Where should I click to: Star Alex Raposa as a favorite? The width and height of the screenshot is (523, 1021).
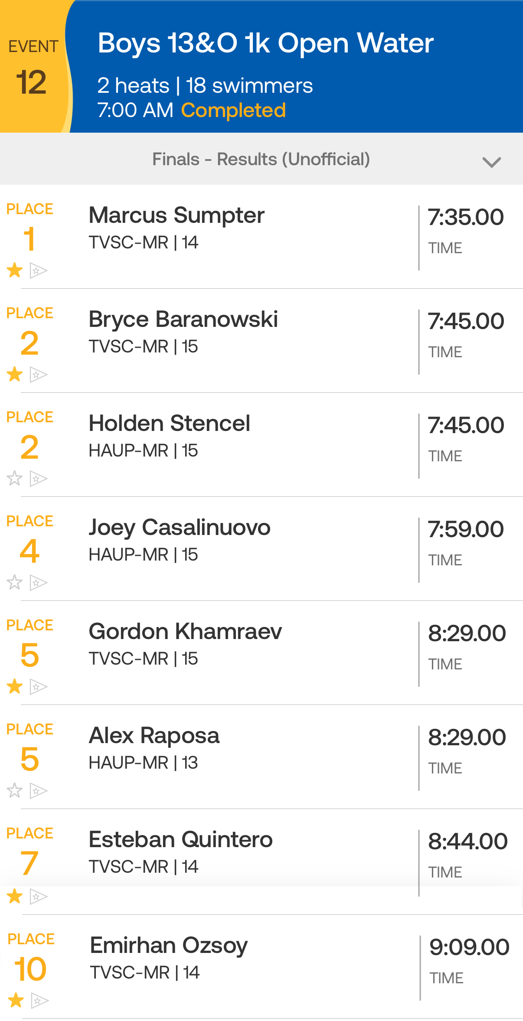coord(15,790)
